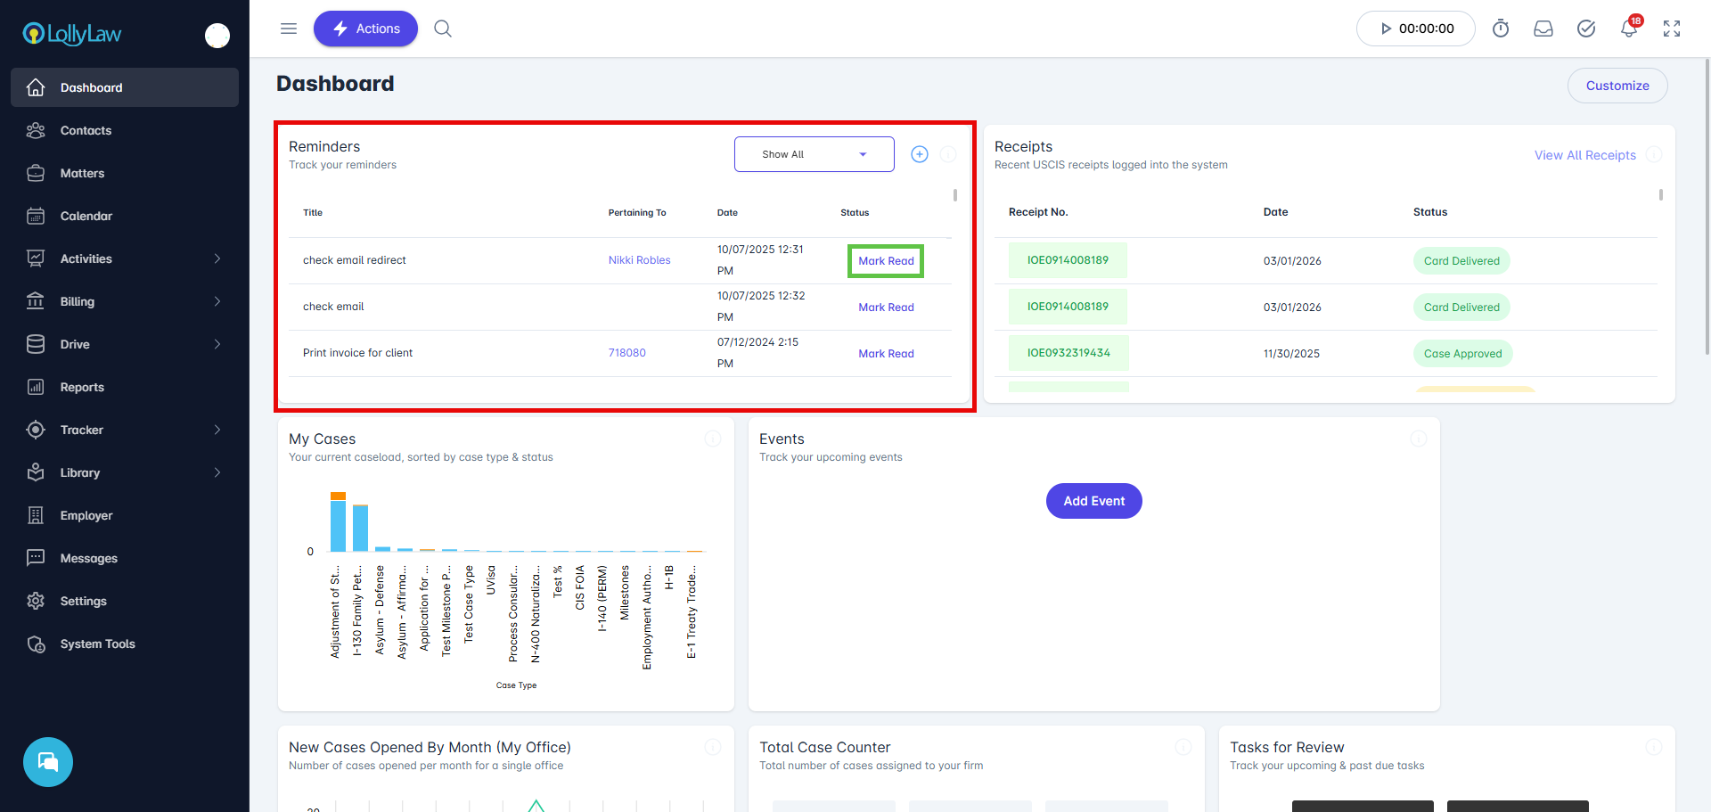Expand the Tracker submenu

[217, 430]
